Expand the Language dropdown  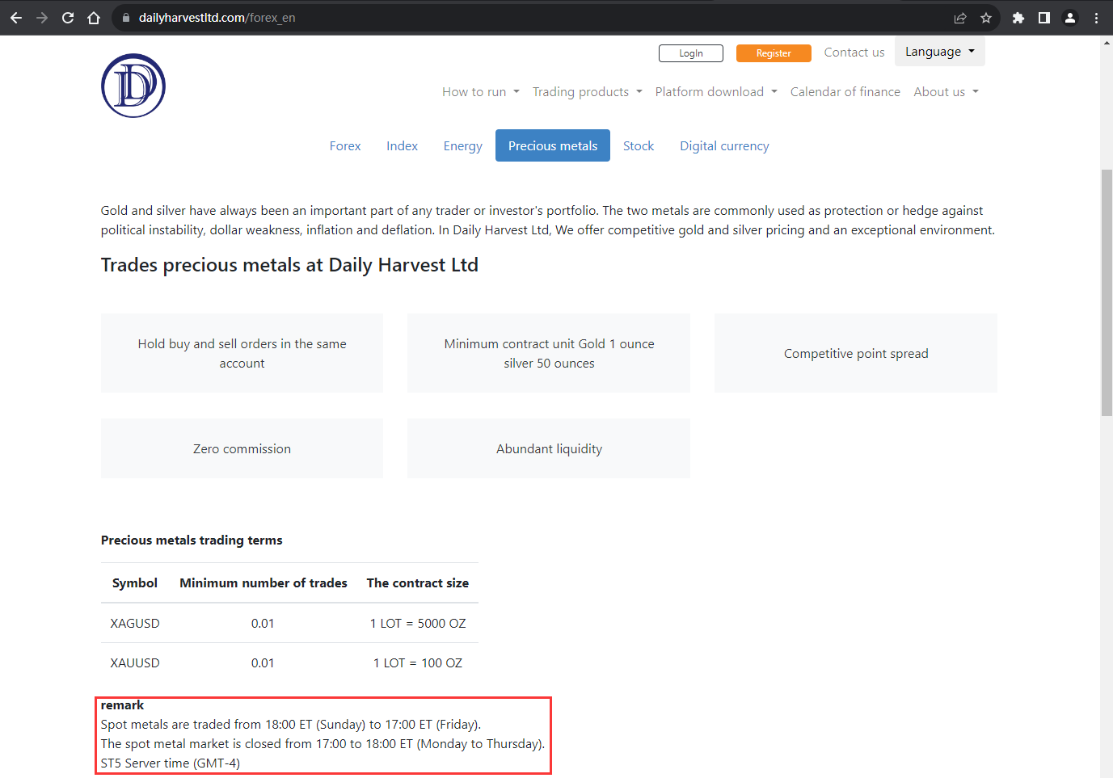940,52
